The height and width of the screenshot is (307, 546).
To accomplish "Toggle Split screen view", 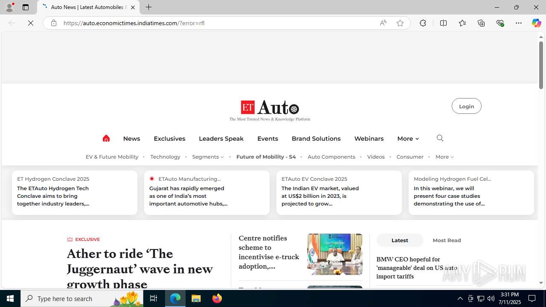I will coord(443,23).
